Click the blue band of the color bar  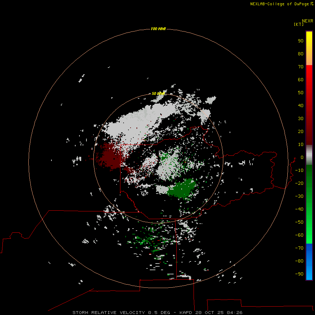tap(309, 262)
